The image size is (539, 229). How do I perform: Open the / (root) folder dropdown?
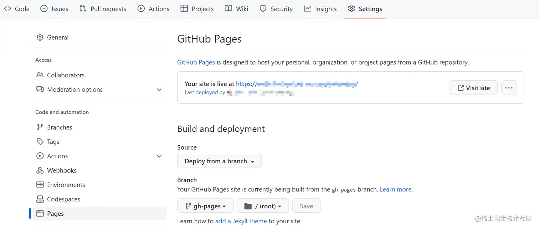coord(263,206)
